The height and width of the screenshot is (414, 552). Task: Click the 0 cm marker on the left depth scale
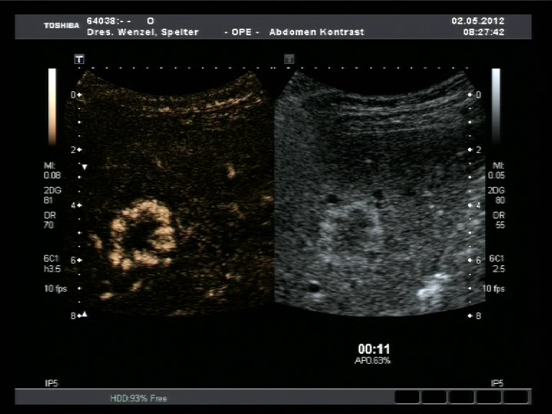pyautogui.click(x=75, y=95)
